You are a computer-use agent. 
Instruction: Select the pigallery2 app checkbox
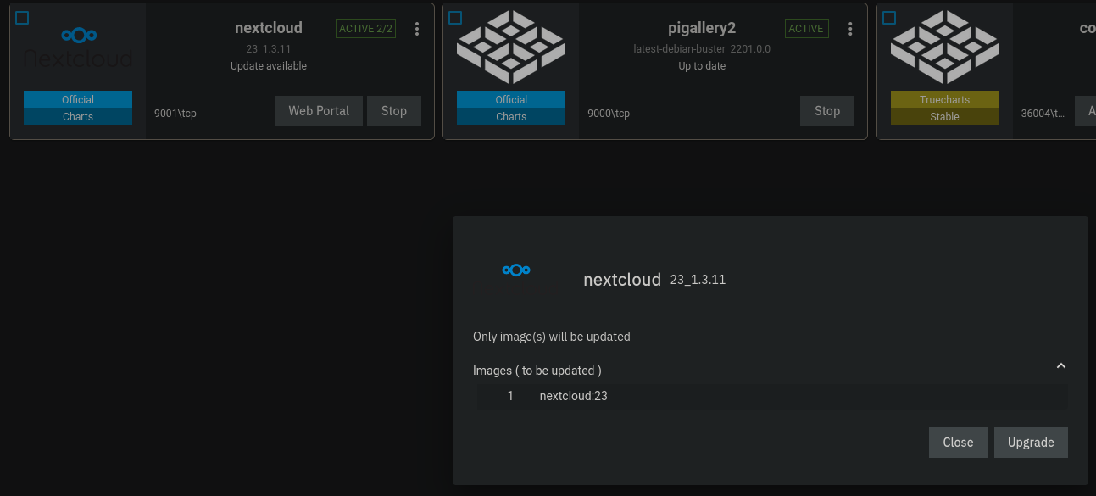pyautogui.click(x=455, y=18)
